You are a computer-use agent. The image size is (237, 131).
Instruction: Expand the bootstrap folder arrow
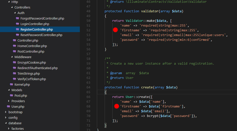pos(6,112)
